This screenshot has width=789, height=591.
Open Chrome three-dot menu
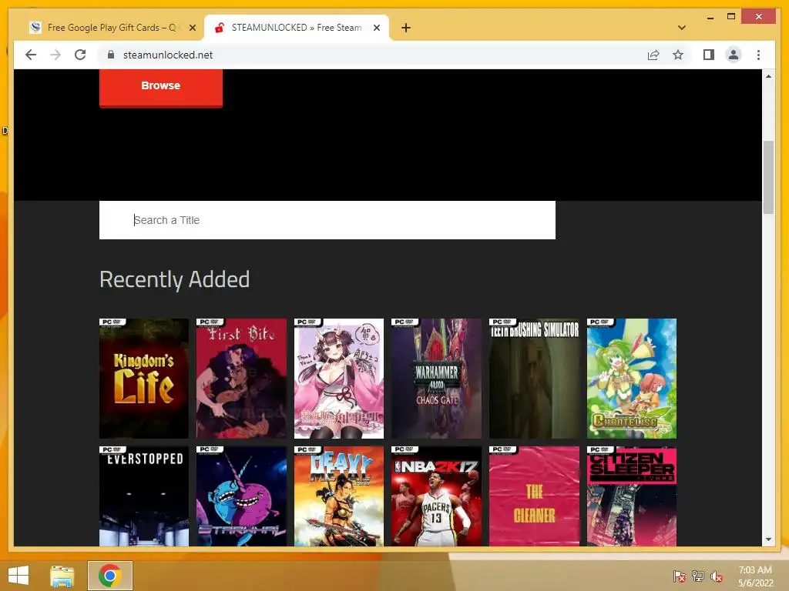[758, 55]
